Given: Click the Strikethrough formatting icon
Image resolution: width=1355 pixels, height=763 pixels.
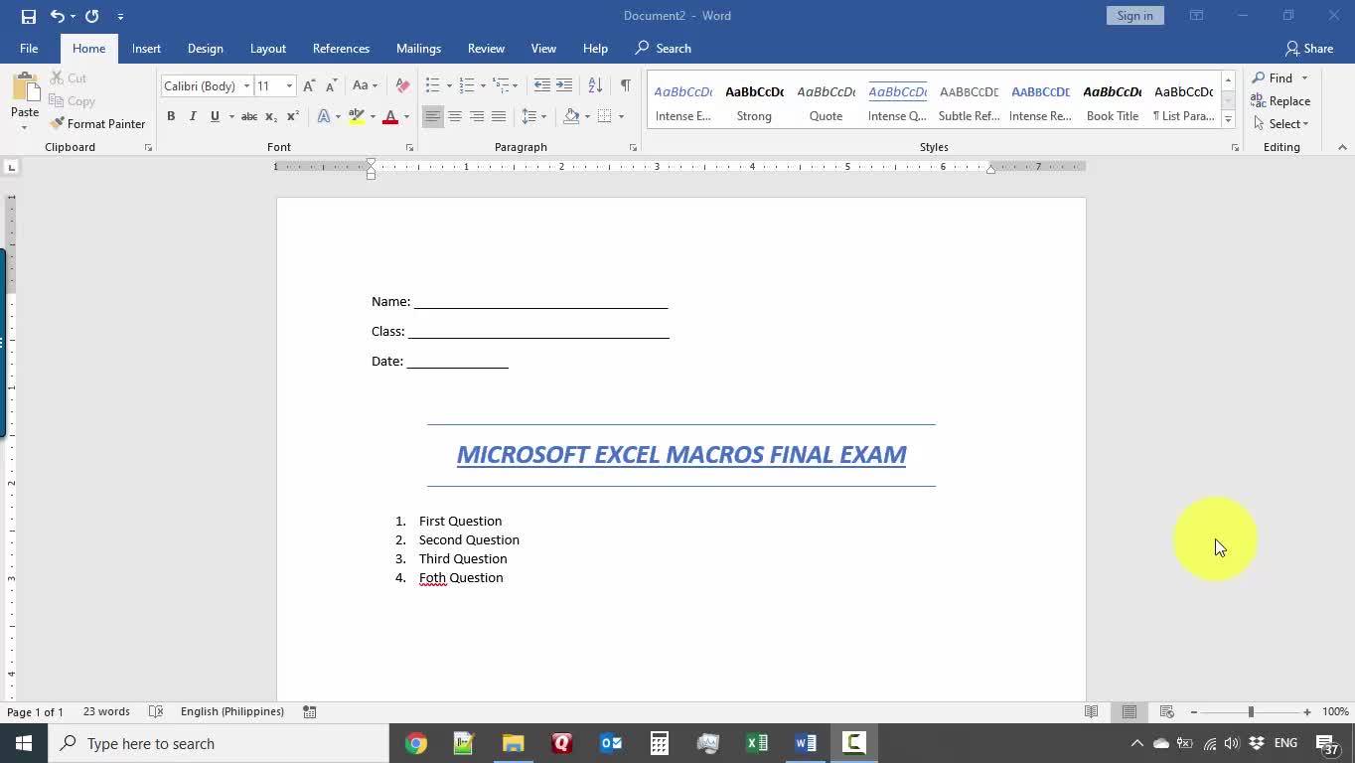Looking at the screenshot, I should tap(249, 117).
